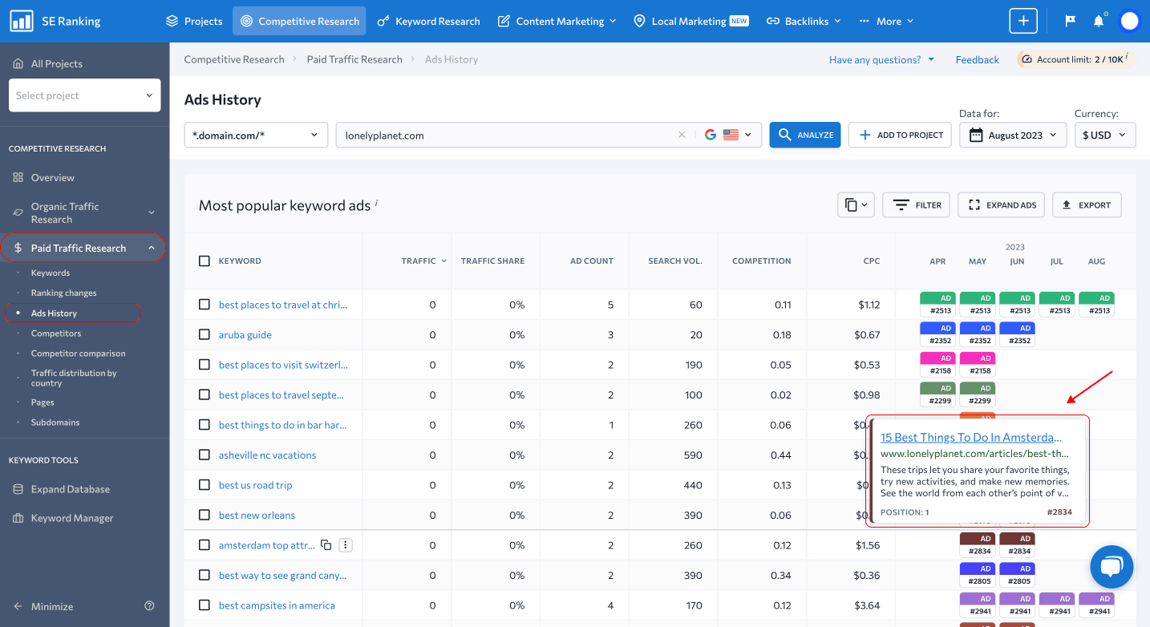Click the Expand Database icon in the sidebar
1150x627 pixels.
18,489
